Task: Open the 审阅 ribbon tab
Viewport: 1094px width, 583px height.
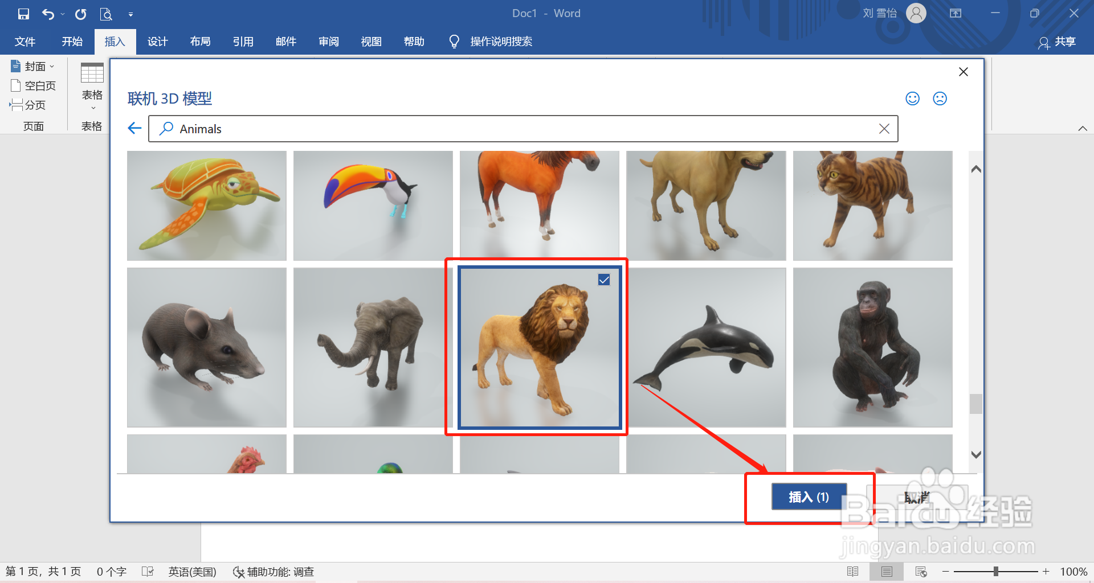Action: 328,41
